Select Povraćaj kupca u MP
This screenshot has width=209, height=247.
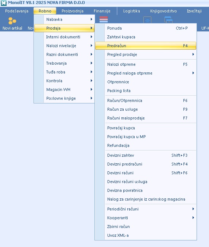pyautogui.click(x=146, y=137)
